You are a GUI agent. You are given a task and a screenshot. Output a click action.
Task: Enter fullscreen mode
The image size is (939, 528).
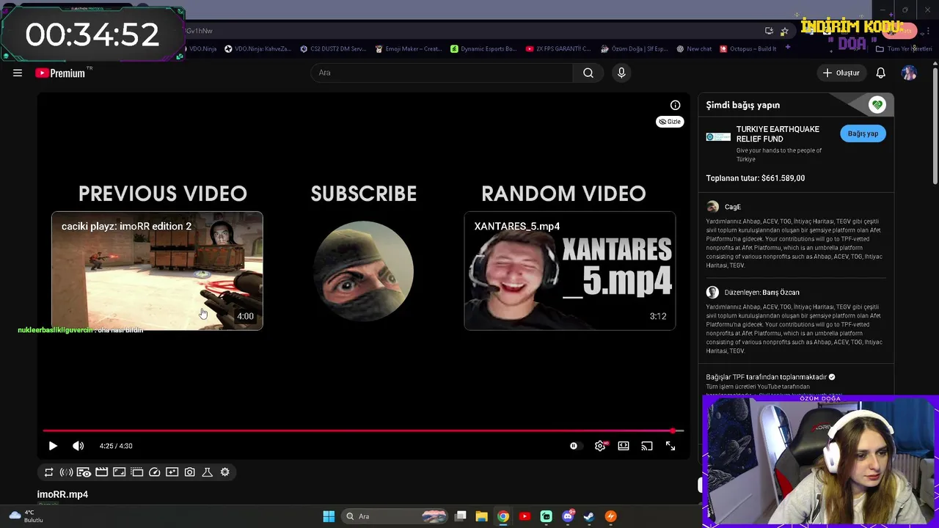pyautogui.click(x=671, y=446)
